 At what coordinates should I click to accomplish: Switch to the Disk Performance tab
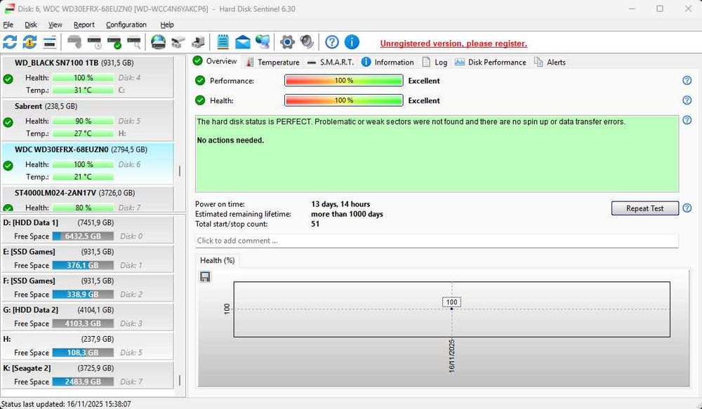490,62
